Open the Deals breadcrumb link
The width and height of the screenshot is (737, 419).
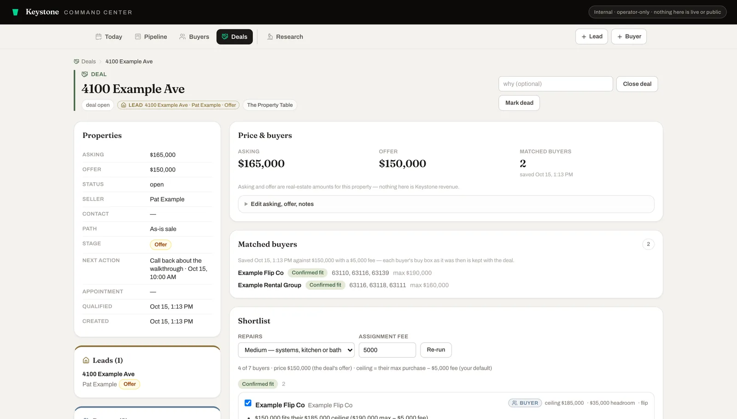tap(85, 62)
